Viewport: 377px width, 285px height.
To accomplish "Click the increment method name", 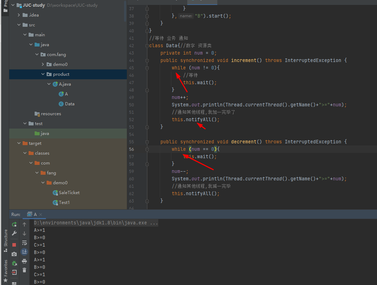I will [244, 60].
